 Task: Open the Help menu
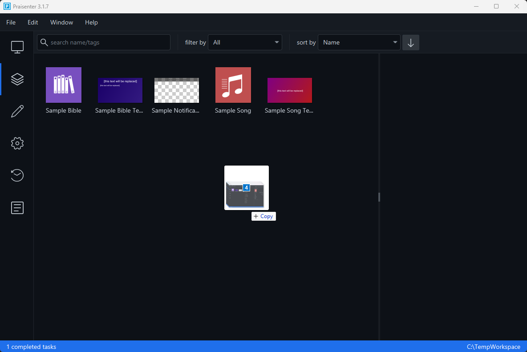[91, 22]
